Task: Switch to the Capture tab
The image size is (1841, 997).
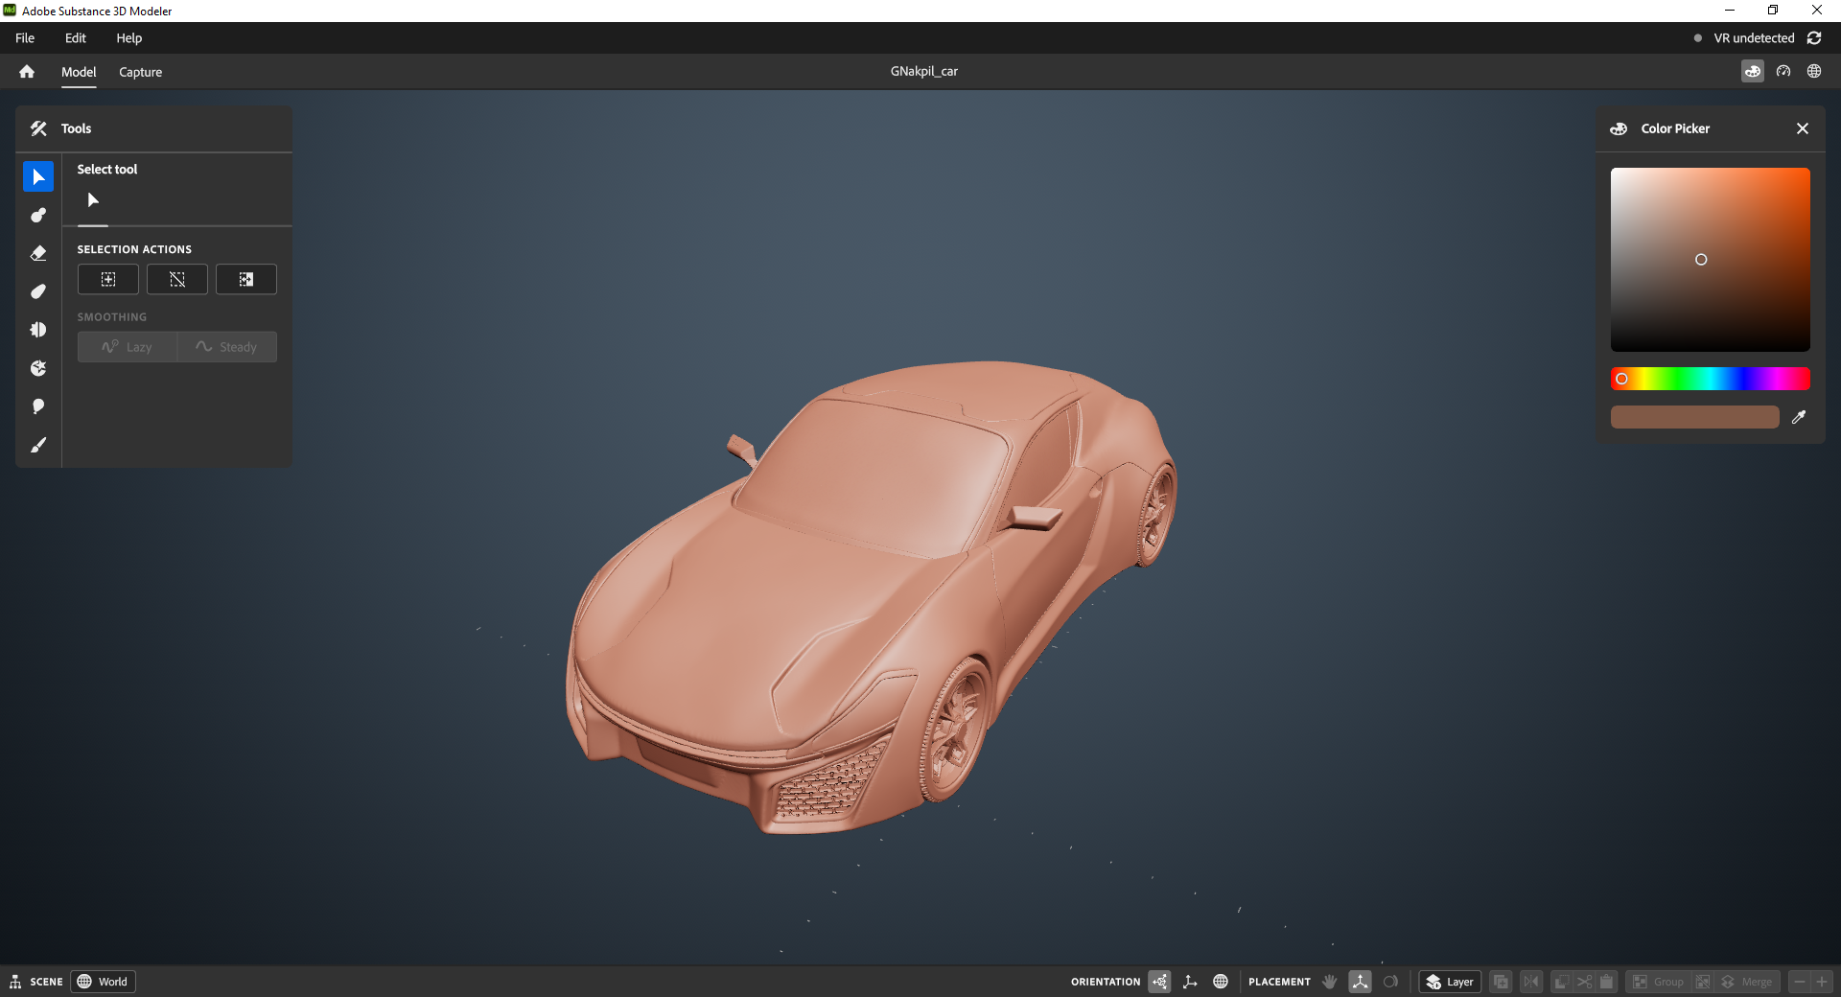Action: [x=140, y=72]
